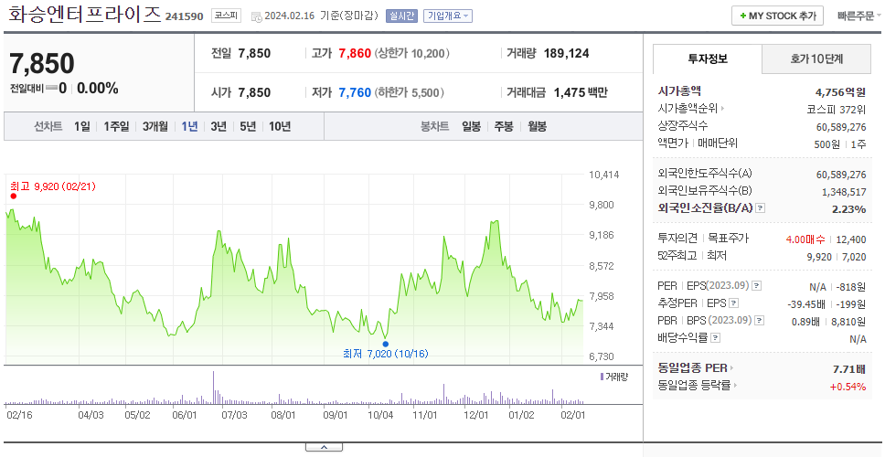The image size is (885, 457).
Task: Click the 동일업종 PER value 7.71배
Action: click(848, 369)
